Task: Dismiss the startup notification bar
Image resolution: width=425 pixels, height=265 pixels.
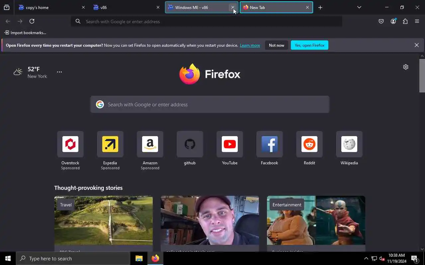Action: pos(417,45)
